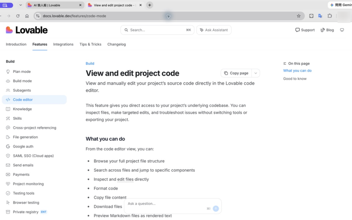Open the Features tab
The width and height of the screenshot is (352, 220).
[x=40, y=44]
